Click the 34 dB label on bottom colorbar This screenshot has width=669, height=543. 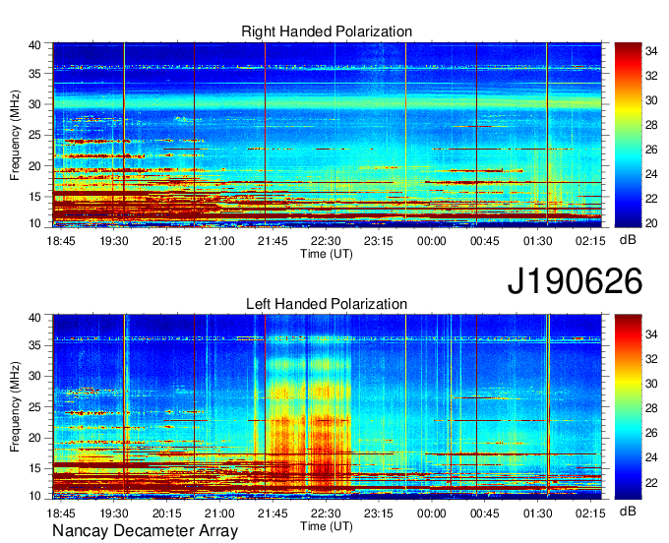point(651,334)
